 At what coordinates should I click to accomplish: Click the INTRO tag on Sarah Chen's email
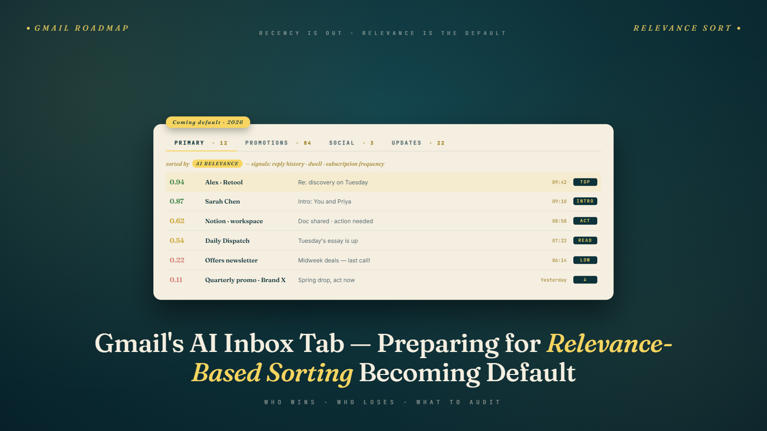(x=585, y=201)
